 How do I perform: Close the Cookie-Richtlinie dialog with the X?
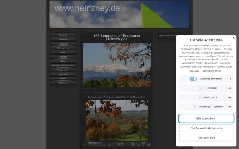point(233,38)
